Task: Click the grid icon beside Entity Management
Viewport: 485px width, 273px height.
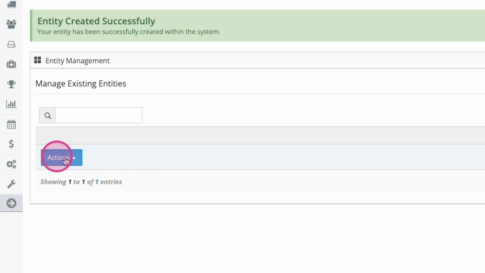Action: 38,60
